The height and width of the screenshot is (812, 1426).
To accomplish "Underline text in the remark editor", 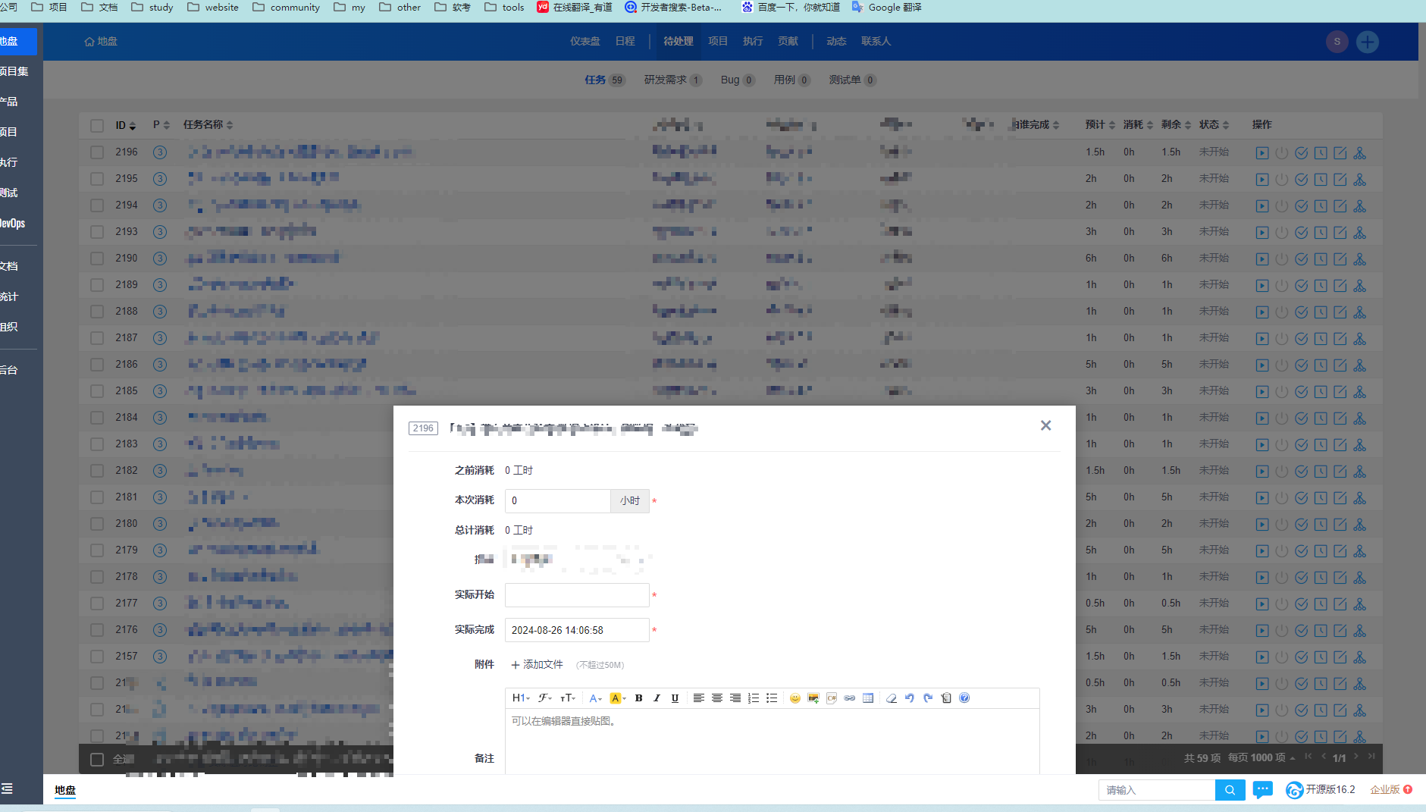I will tap(675, 698).
